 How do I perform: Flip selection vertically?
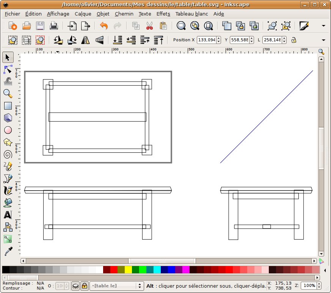coord(99,40)
